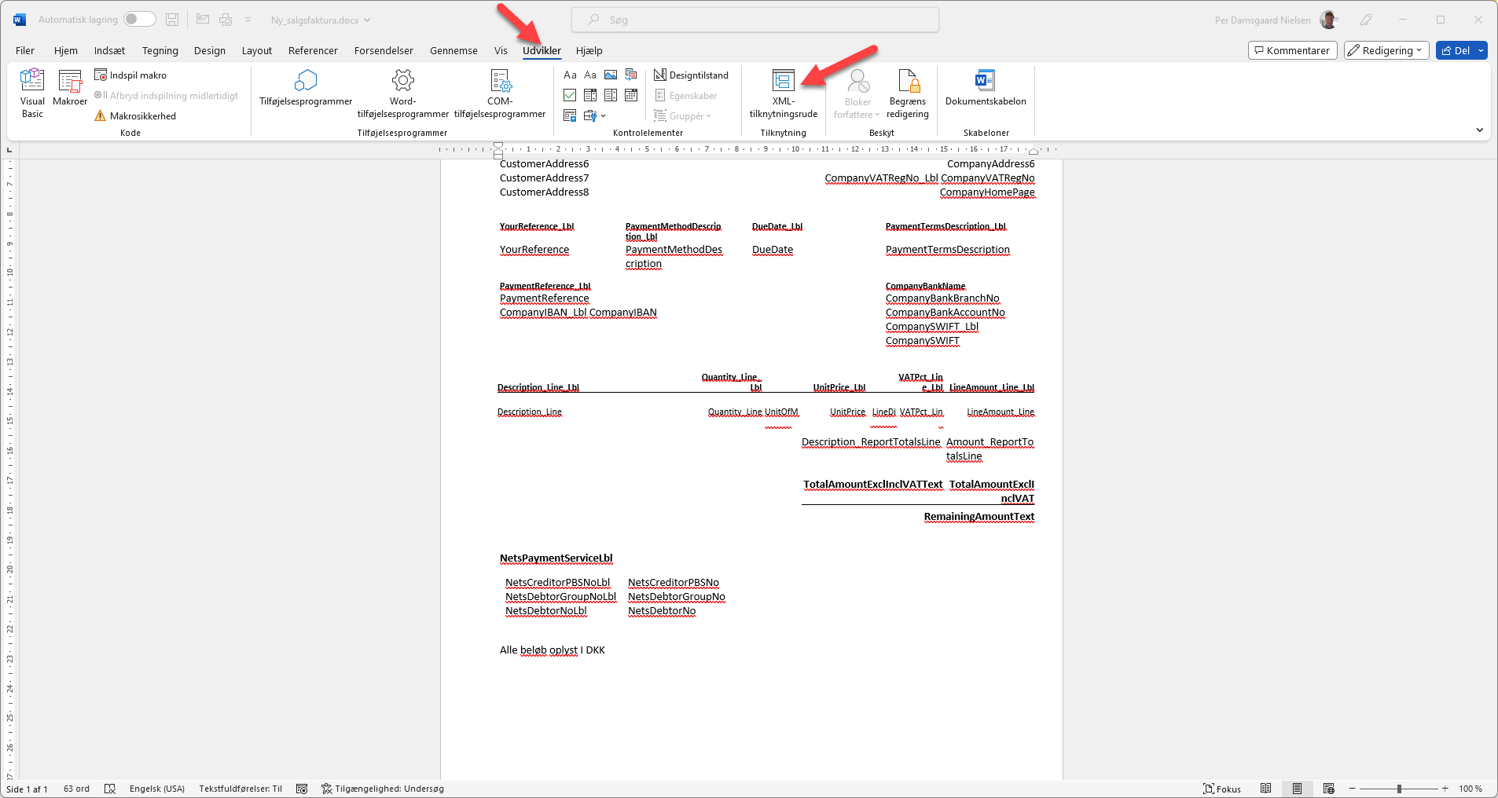Switch to Gennemse tab
Screen dimensions: 1498x798
(x=453, y=50)
